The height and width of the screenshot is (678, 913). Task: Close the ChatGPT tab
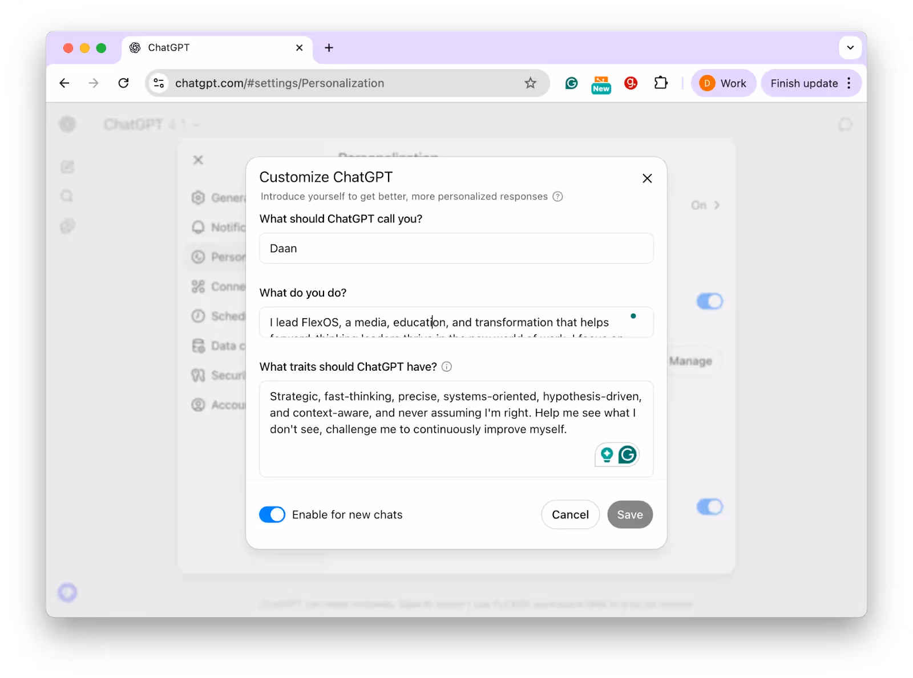299,48
